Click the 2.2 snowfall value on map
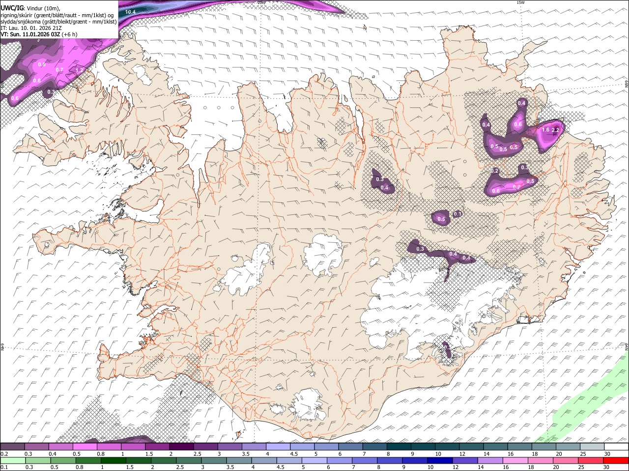The height and width of the screenshot is (471, 629). coord(556,130)
